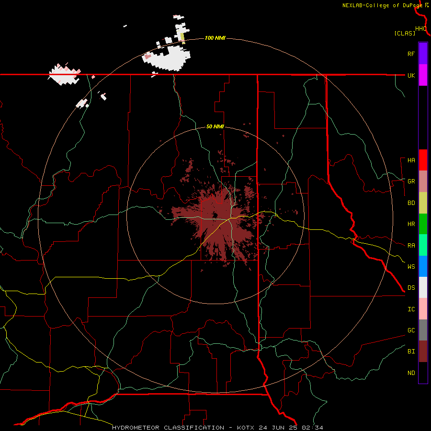The height and width of the screenshot is (431, 431).
Task: Click the UK magenta legend swatch
Action: [x=423, y=75]
